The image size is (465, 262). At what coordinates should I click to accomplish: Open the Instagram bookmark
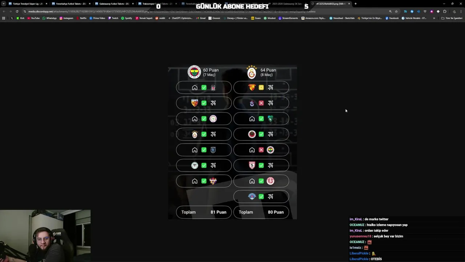tap(66, 18)
